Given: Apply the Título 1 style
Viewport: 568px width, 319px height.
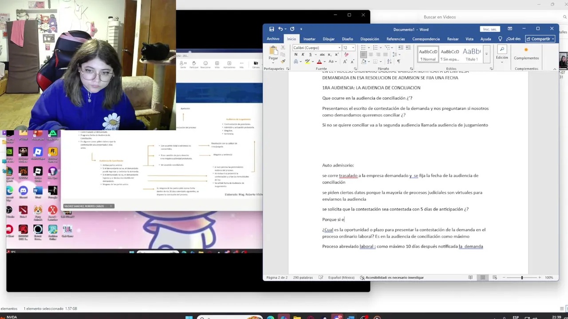Looking at the screenshot, I should pyautogui.click(x=471, y=54).
